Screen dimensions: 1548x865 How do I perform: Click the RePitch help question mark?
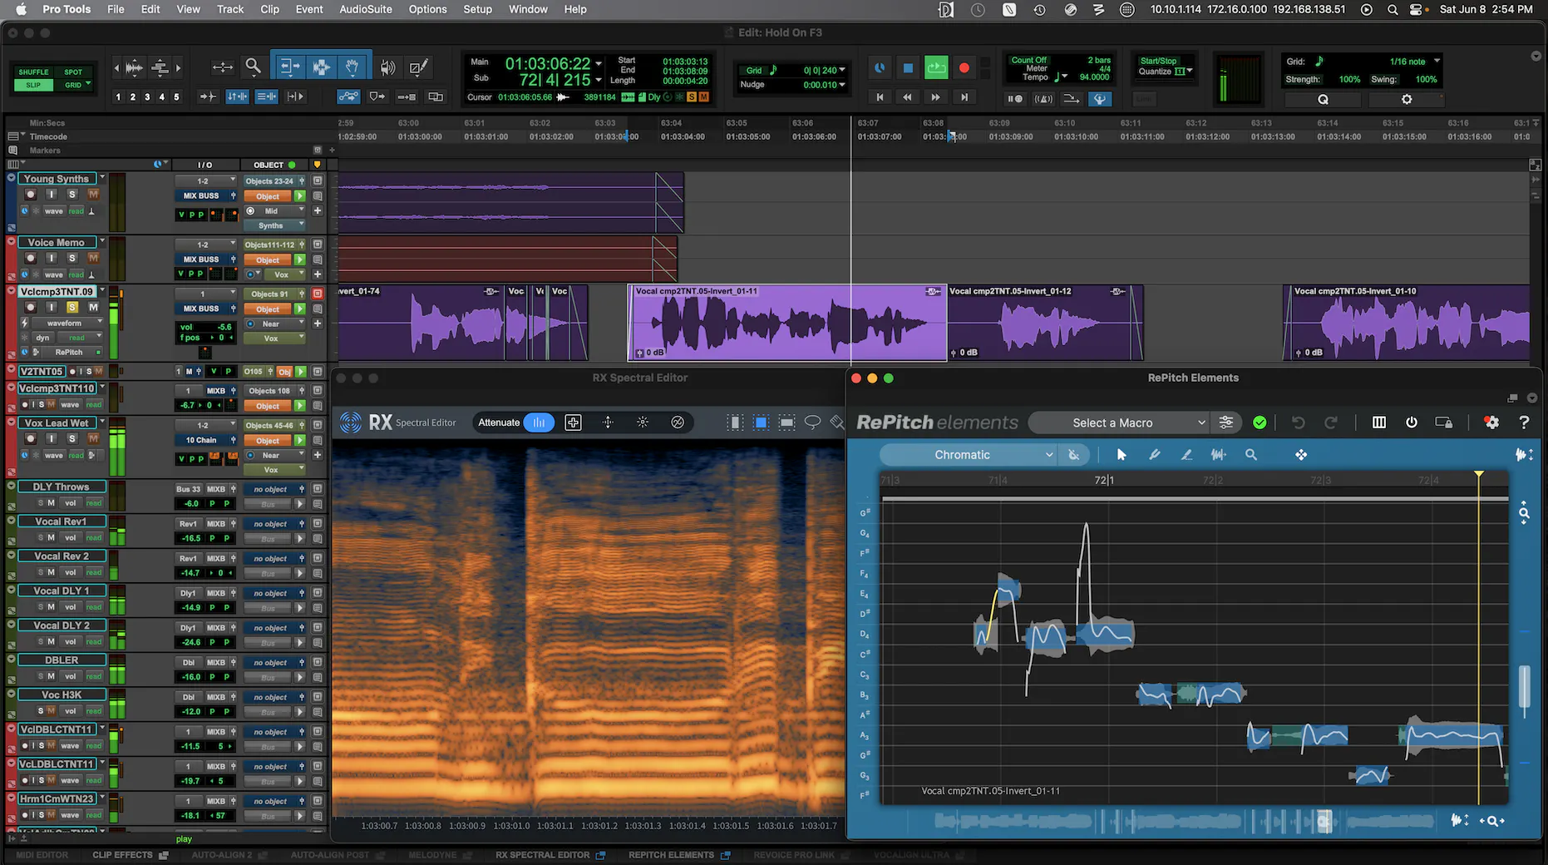(x=1523, y=423)
